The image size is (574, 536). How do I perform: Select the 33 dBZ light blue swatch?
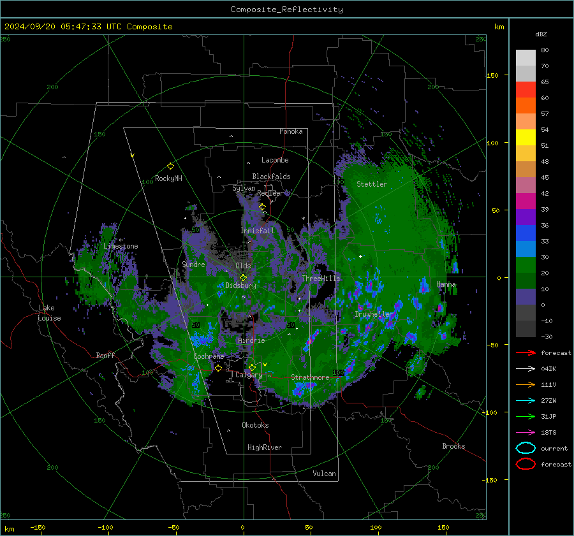(x=526, y=249)
